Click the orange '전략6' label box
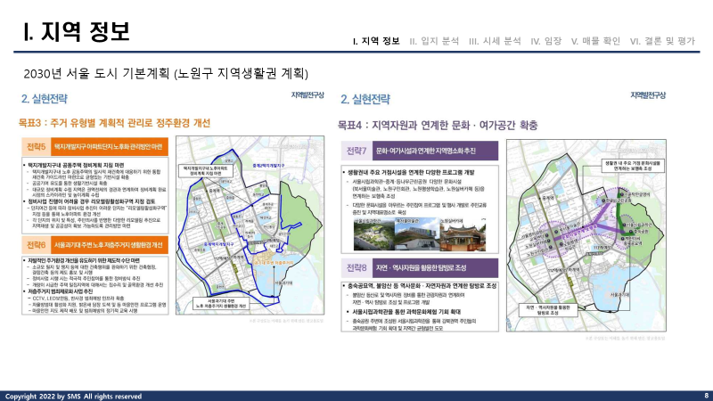This screenshot has width=713, height=401. click(36, 245)
